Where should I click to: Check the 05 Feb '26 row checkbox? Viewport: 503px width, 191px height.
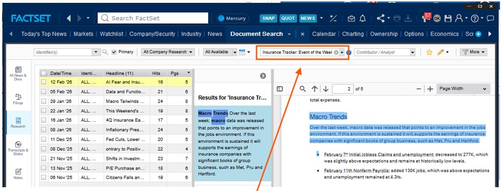point(44,92)
